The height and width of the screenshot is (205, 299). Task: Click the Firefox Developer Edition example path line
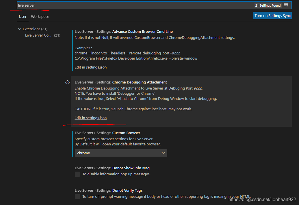click(x=136, y=58)
